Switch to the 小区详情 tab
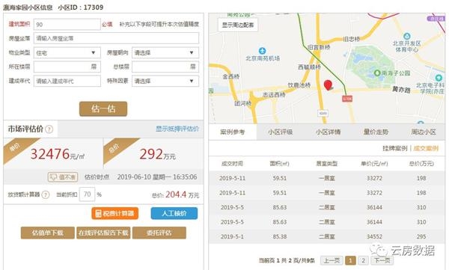The width and height of the screenshot is (449, 270). (x=329, y=132)
